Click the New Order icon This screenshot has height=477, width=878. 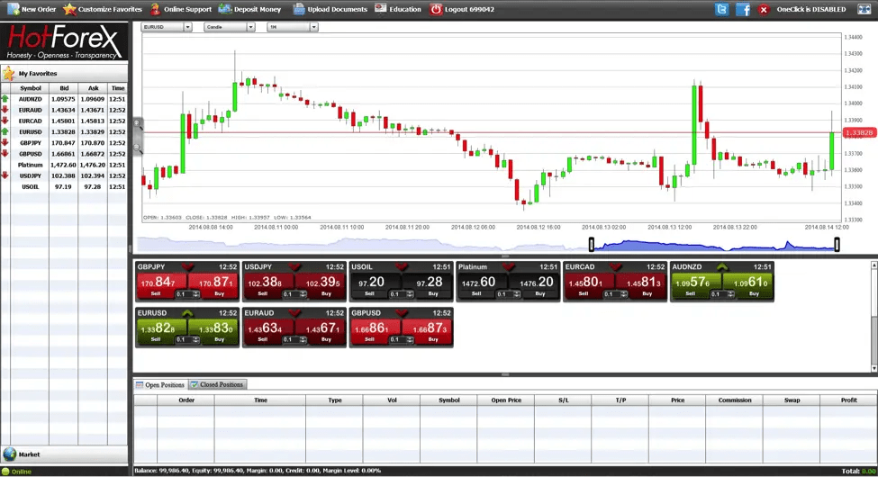[x=13, y=9]
